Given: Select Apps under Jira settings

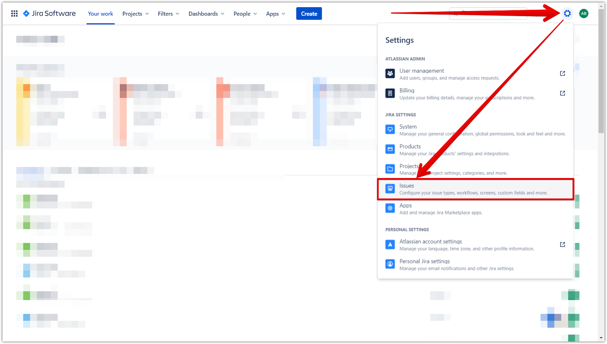Looking at the screenshot, I should point(475,208).
